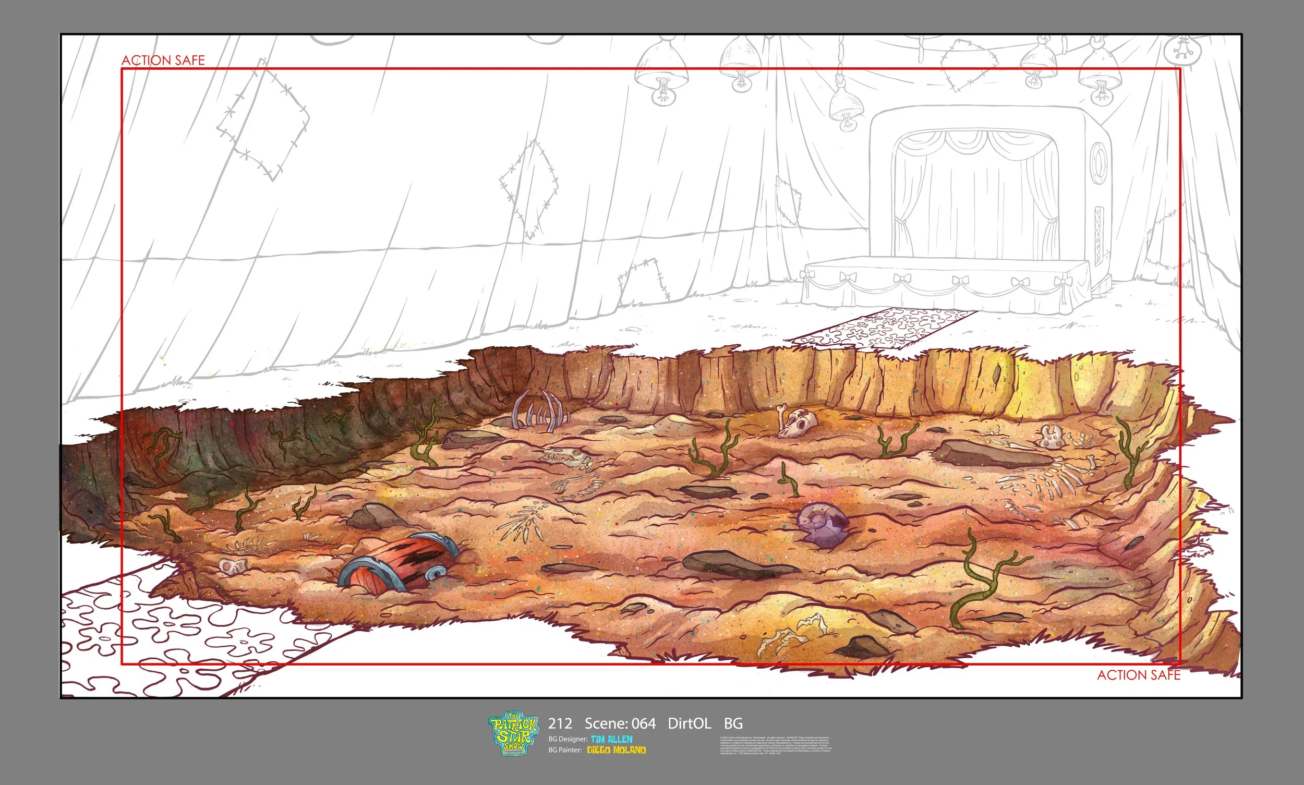Click the purple snail shell

point(822,524)
